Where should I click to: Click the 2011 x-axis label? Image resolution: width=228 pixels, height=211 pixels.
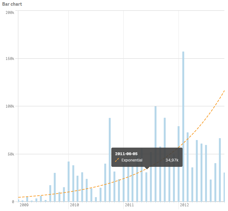click(x=129, y=205)
